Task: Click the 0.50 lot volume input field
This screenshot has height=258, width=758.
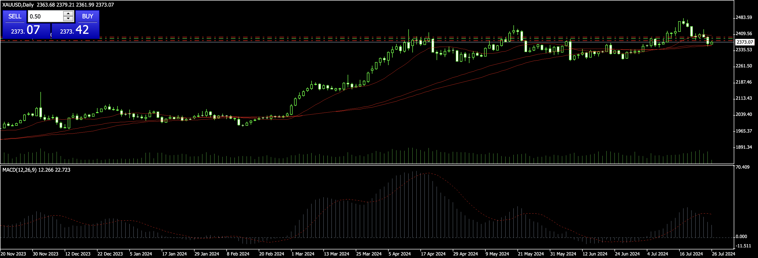Action: [x=45, y=16]
